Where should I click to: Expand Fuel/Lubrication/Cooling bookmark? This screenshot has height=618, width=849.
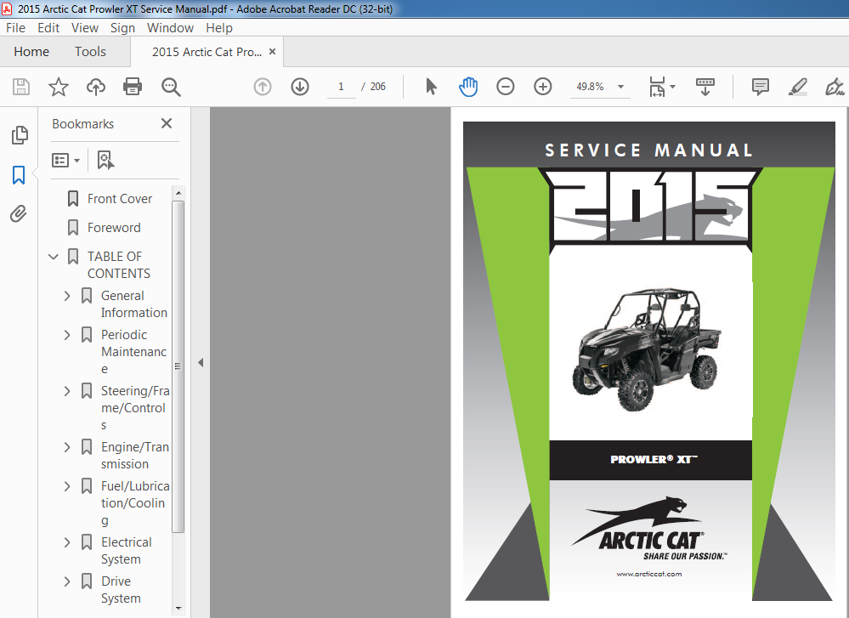[67, 486]
